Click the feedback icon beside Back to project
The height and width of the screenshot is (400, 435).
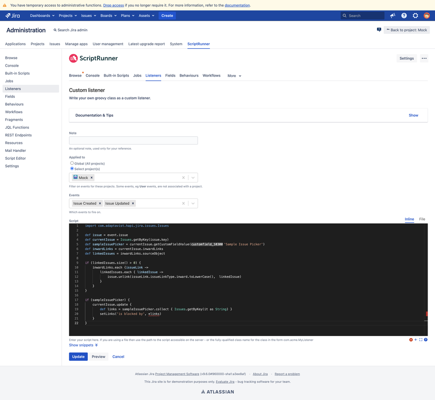[x=379, y=30]
